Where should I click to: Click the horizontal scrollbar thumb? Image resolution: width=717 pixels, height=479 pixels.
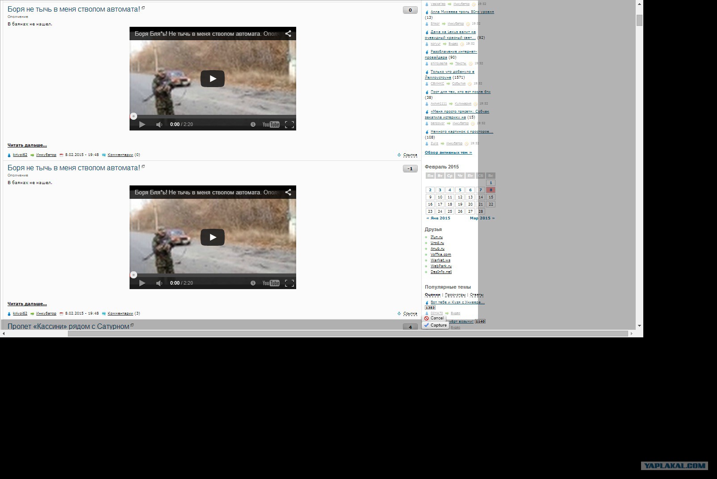(348, 333)
